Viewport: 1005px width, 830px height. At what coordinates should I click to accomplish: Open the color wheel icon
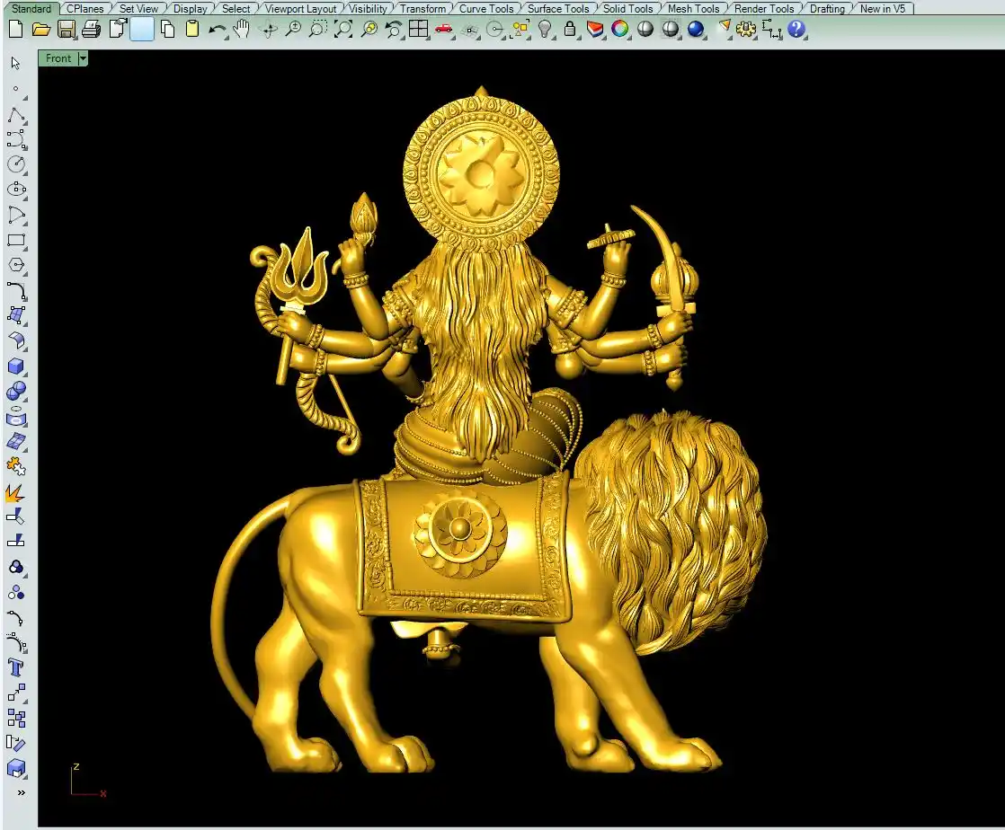619,29
